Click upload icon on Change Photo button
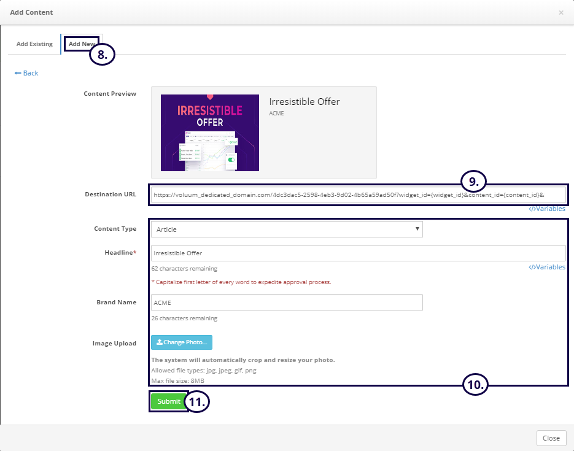The height and width of the screenshot is (451, 574). 160,342
